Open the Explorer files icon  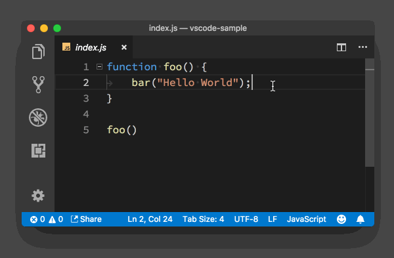(38, 51)
